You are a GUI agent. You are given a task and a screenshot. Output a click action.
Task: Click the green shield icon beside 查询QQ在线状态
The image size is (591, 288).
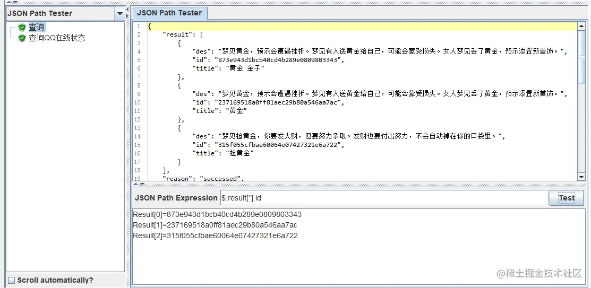pos(22,38)
